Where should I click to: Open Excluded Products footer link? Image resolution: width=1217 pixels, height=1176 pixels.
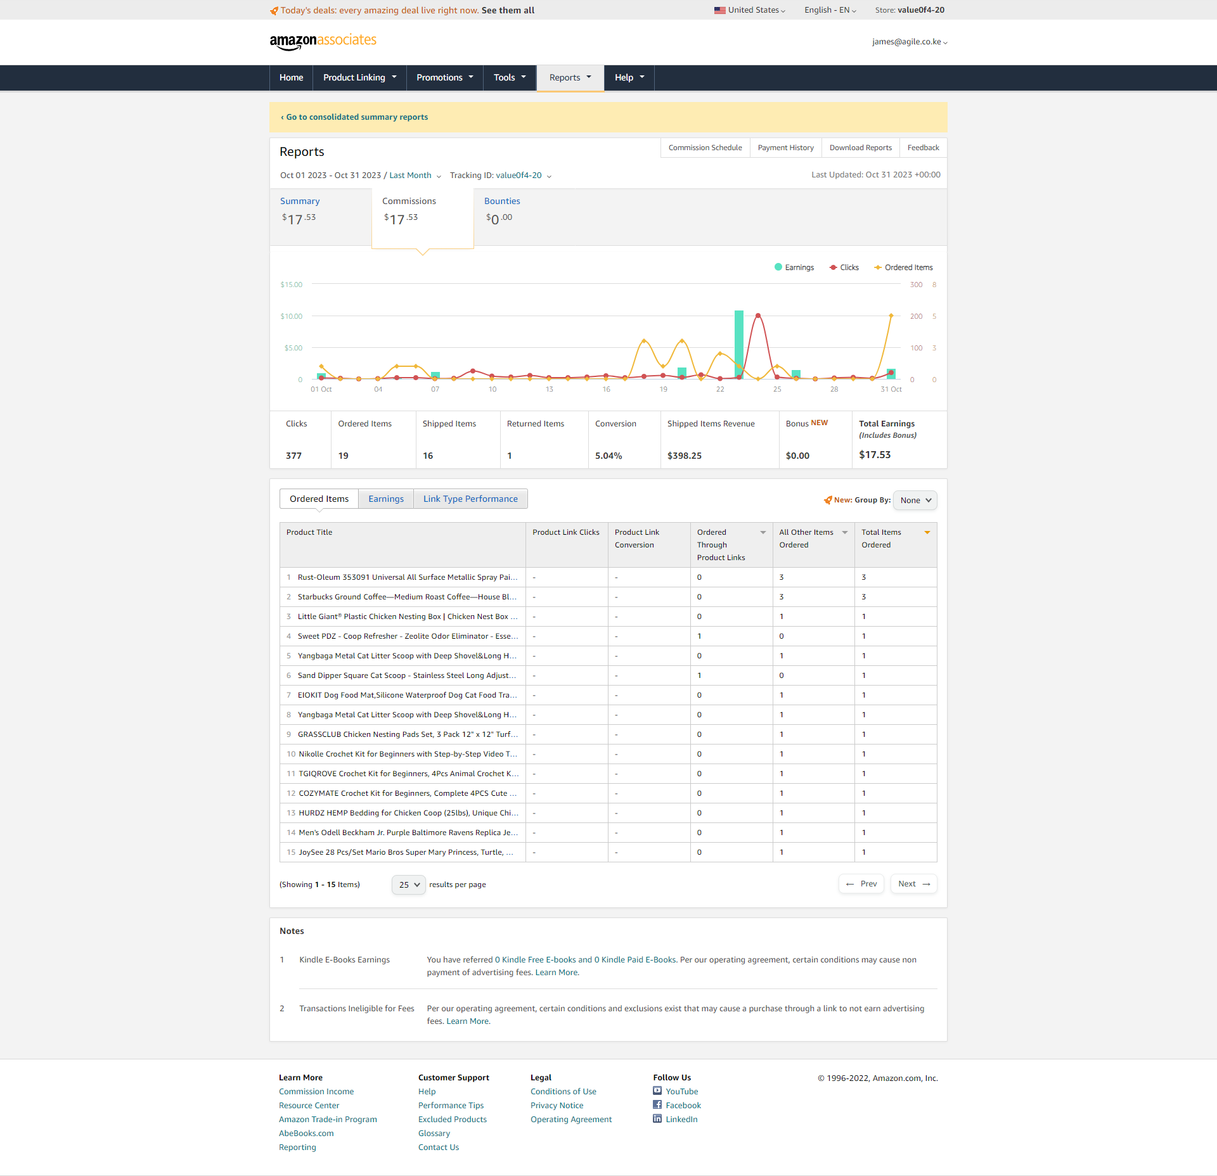pyautogui.click(x=453, y=1120)
